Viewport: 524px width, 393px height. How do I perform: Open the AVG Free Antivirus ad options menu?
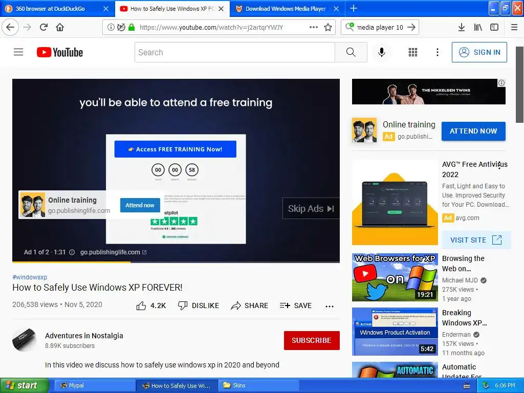coord(499,165)
